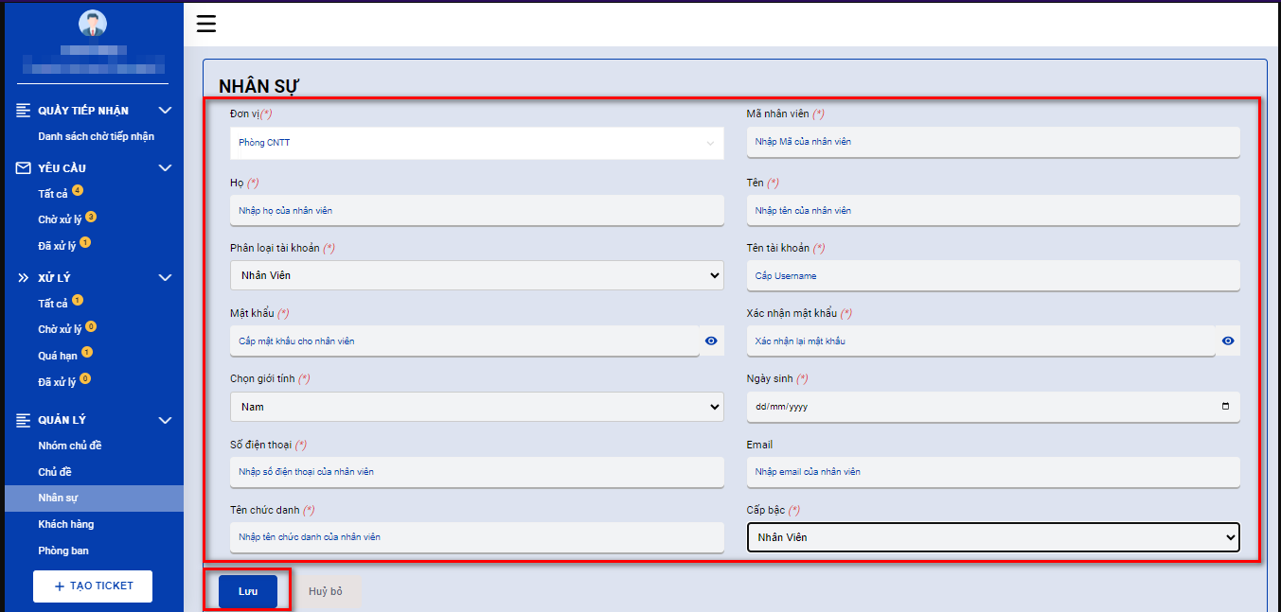This screenshot has height=612, width=1281.
Task: Open the Cấp bậc dropdown
Action: (x=993, y=537)
